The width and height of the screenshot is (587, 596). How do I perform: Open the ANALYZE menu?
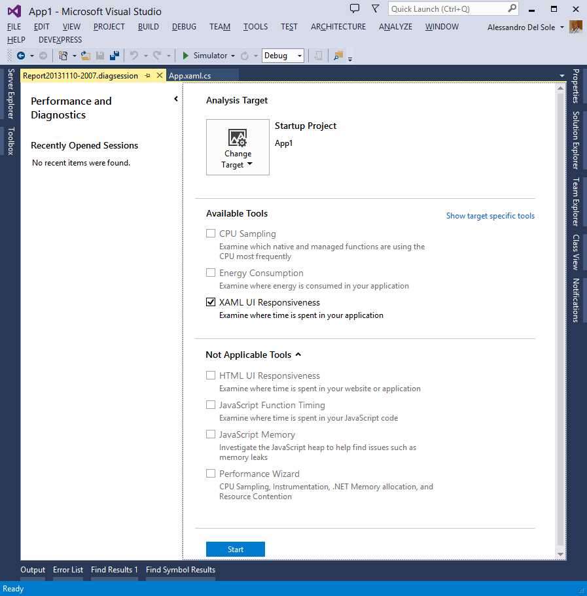pyautogui.click(x=395, y=27)
